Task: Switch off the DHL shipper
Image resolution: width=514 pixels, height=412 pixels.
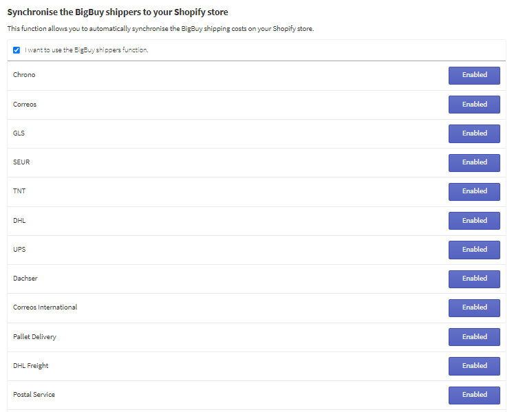Action: pyautogui.click(x=474, y=221)
